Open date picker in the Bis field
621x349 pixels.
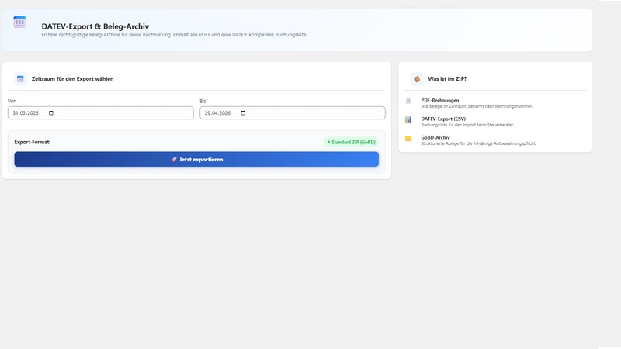pos(243,112)
